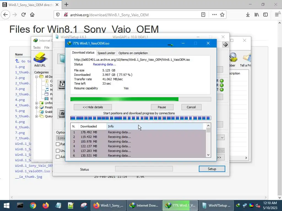Select connection row 178.492 MB
The image size is (282, 211).
(138, 132)
